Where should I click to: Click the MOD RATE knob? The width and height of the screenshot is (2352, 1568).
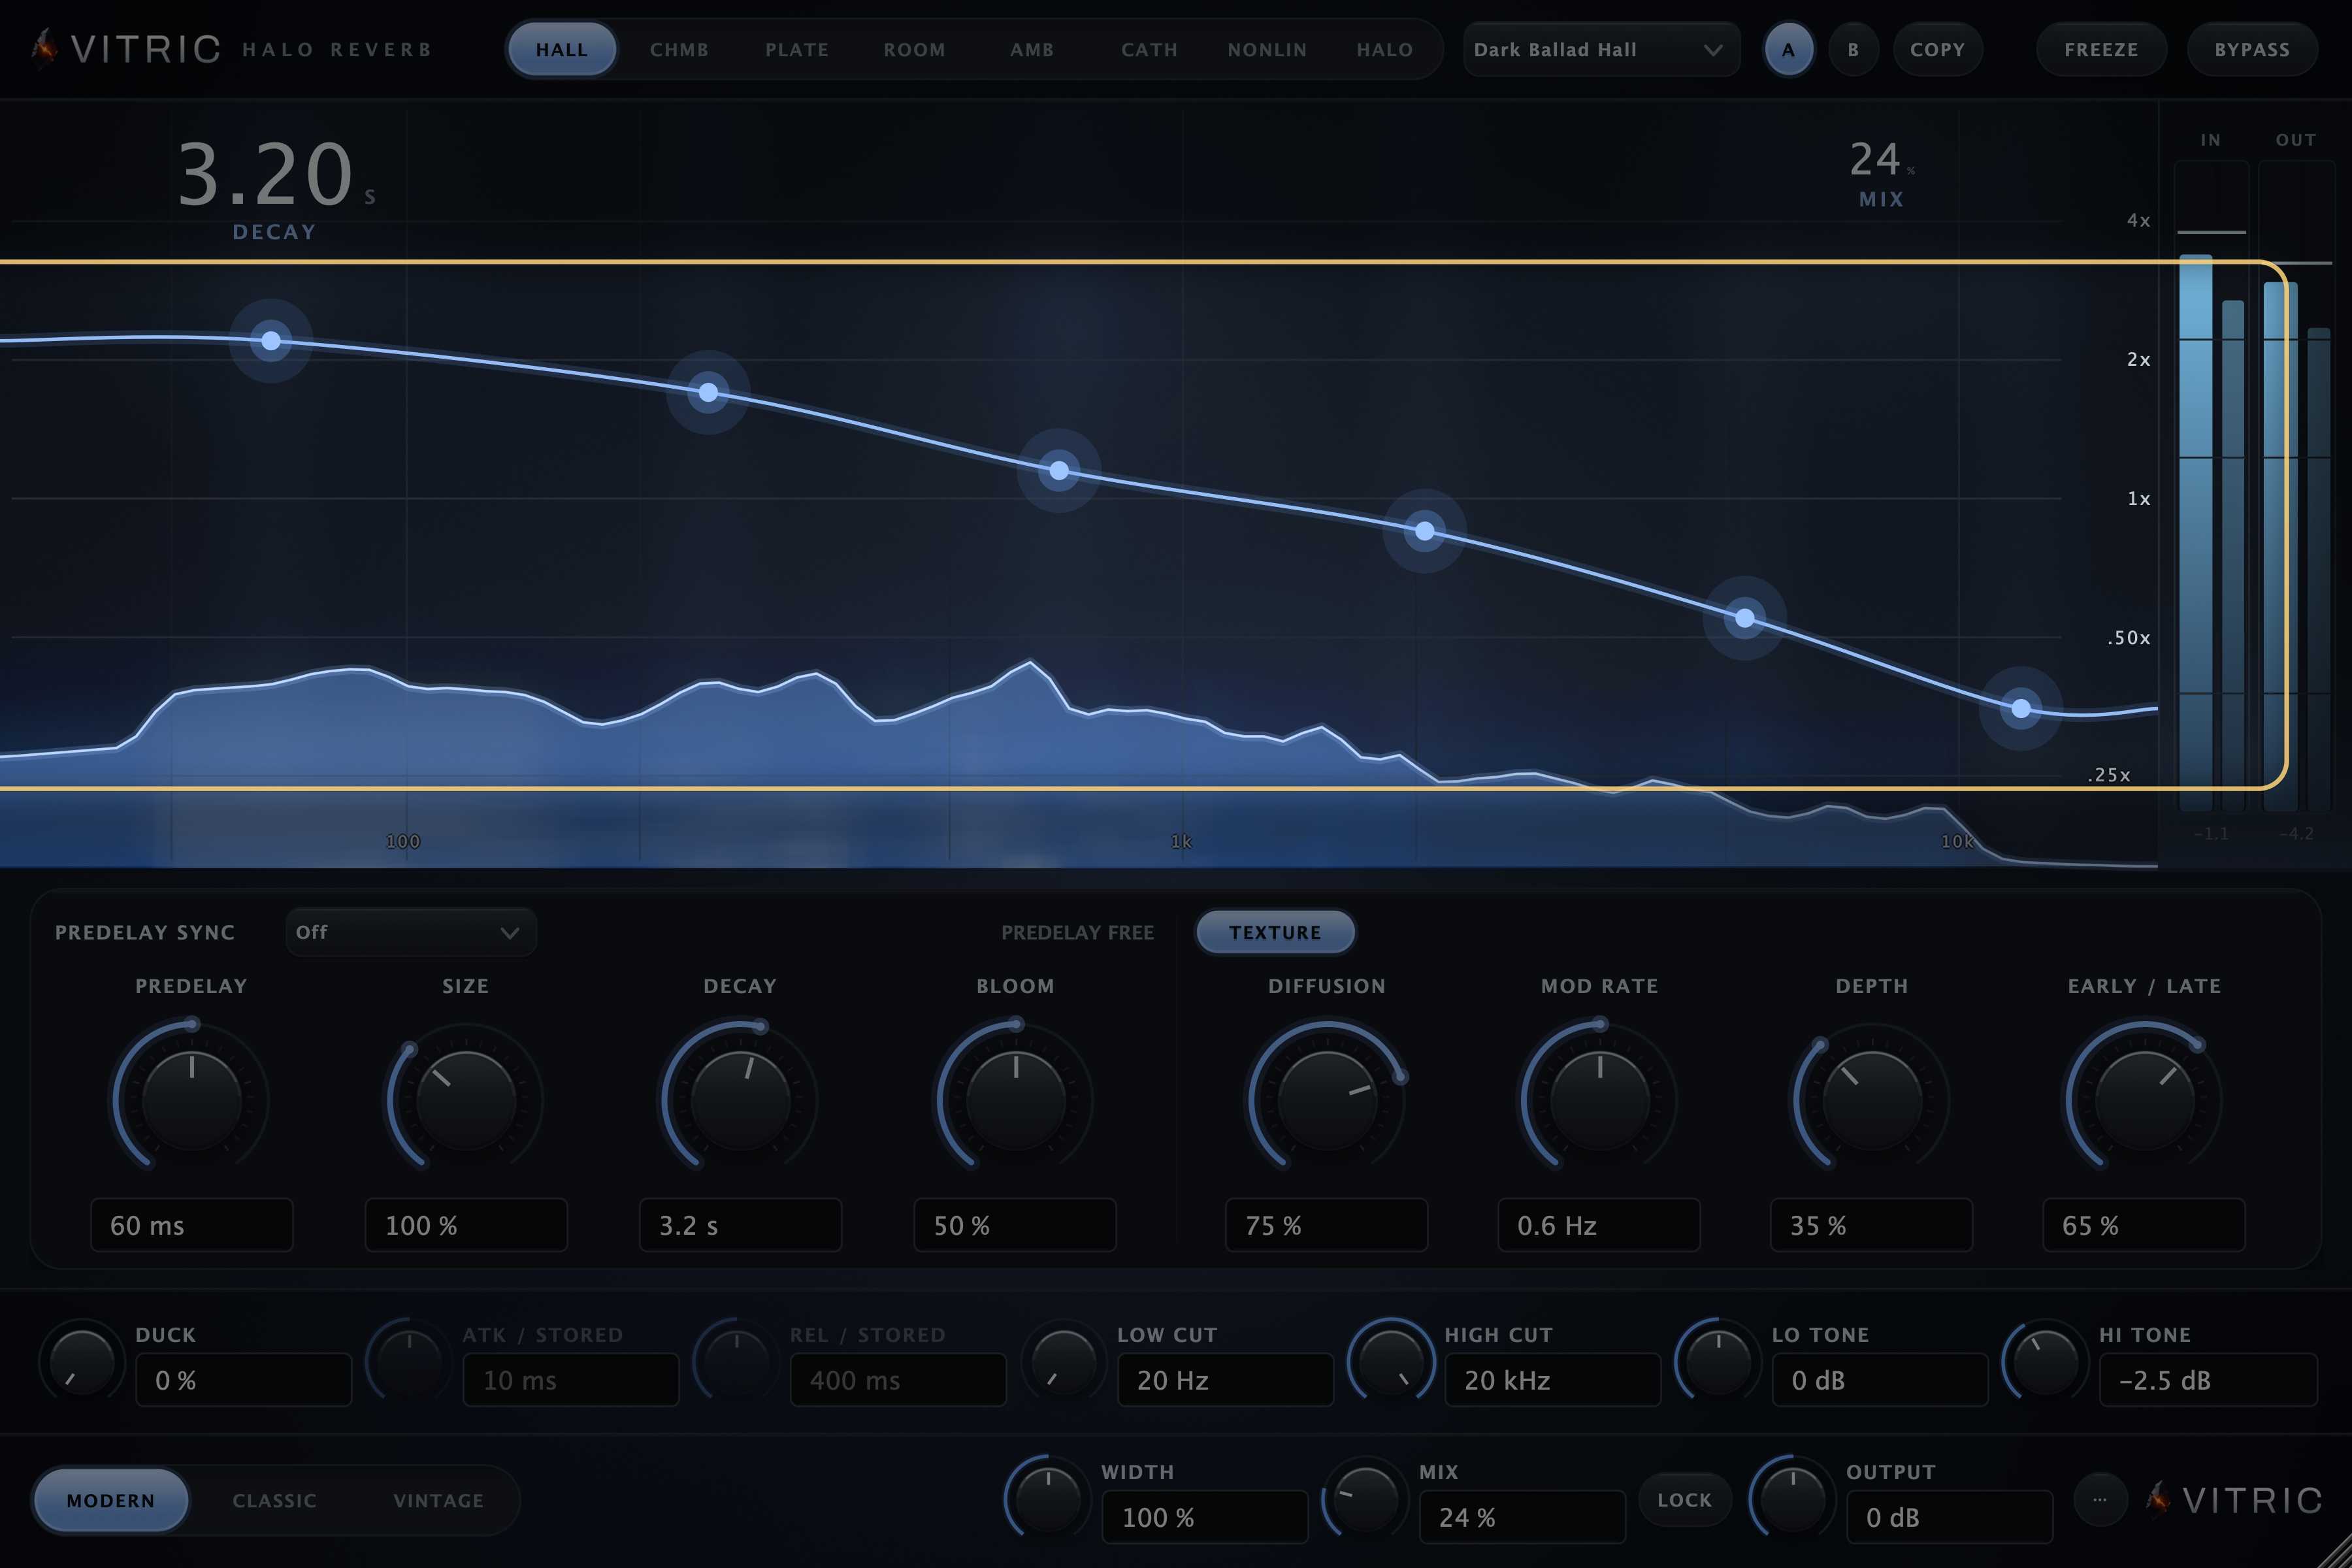[x=1599, y=1099]
